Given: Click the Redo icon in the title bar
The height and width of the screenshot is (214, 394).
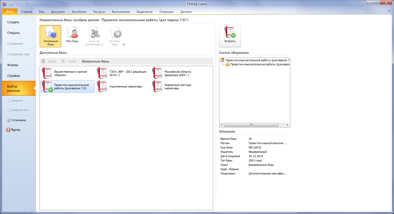Looking at the screenshot, I should point(27,4).
